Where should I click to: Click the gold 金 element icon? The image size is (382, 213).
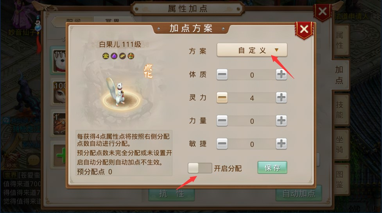[106, 56]
